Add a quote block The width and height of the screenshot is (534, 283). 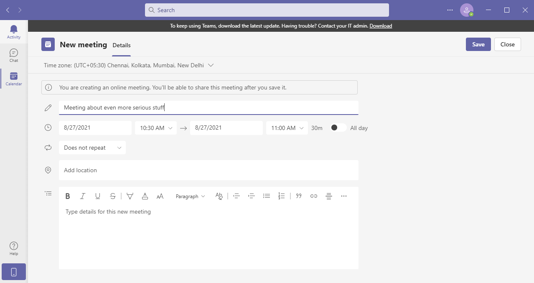(x=299, y=196)
